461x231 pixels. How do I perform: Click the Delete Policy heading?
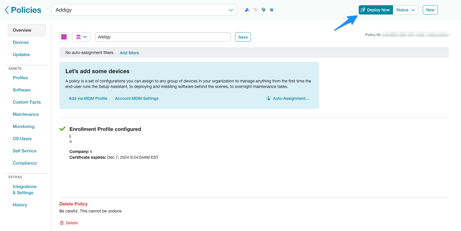(73, 204)
